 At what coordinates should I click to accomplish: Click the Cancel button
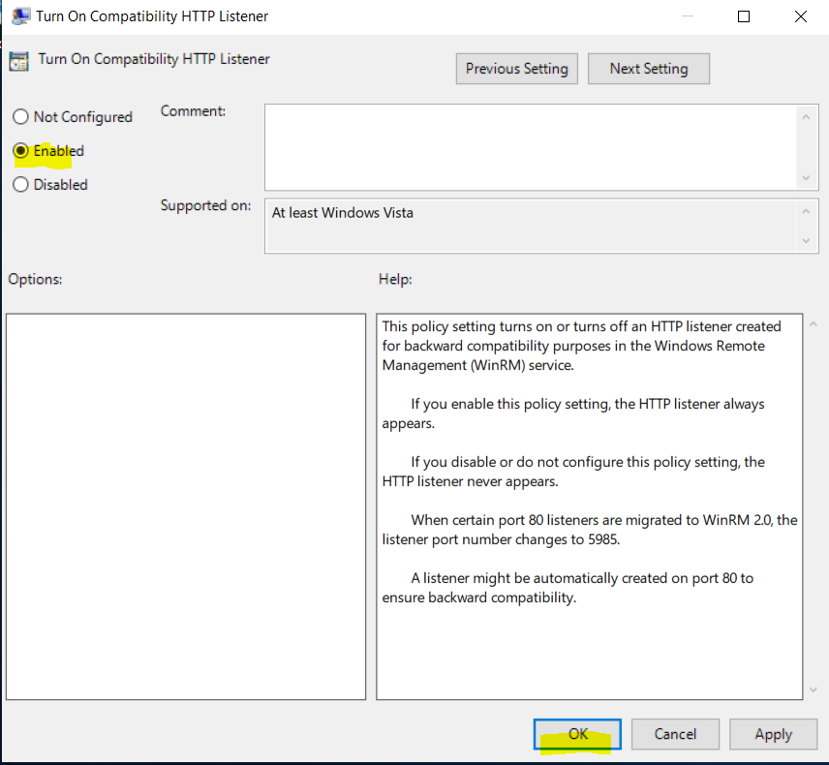point(675,734)
